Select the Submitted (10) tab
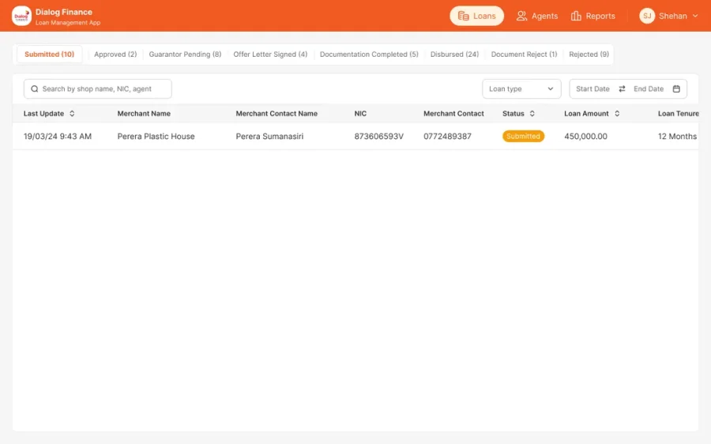Viewport: 711px width, 444px height. pos(50,54)
